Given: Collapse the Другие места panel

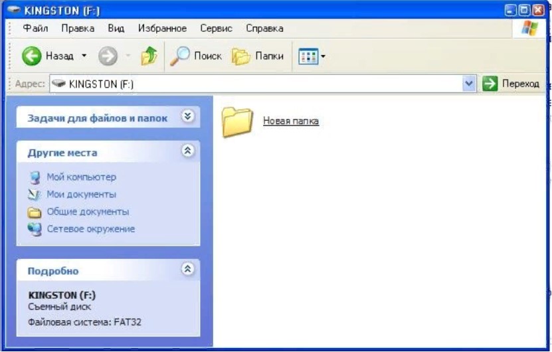Looking at the screenshot, I should [188, 151].
